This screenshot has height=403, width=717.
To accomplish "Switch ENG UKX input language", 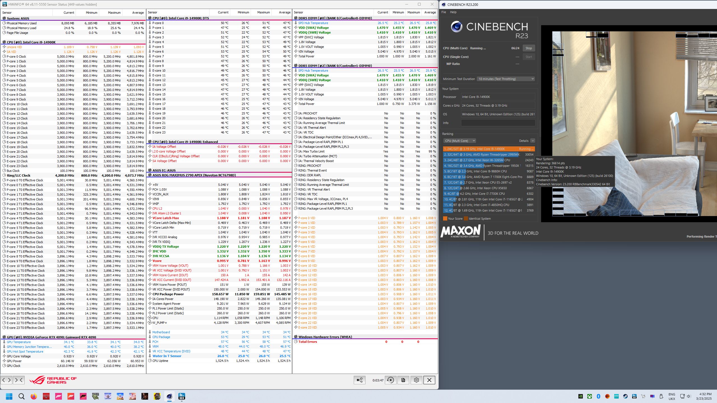I will click(672, 396).
